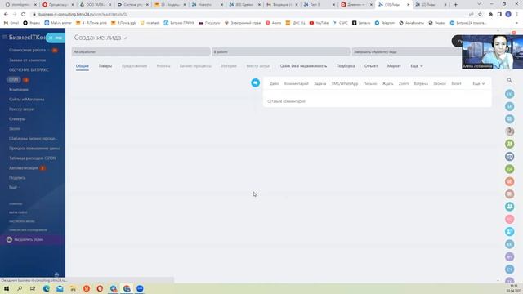Bookmark this page with the star icon

(x=480, y=15)
